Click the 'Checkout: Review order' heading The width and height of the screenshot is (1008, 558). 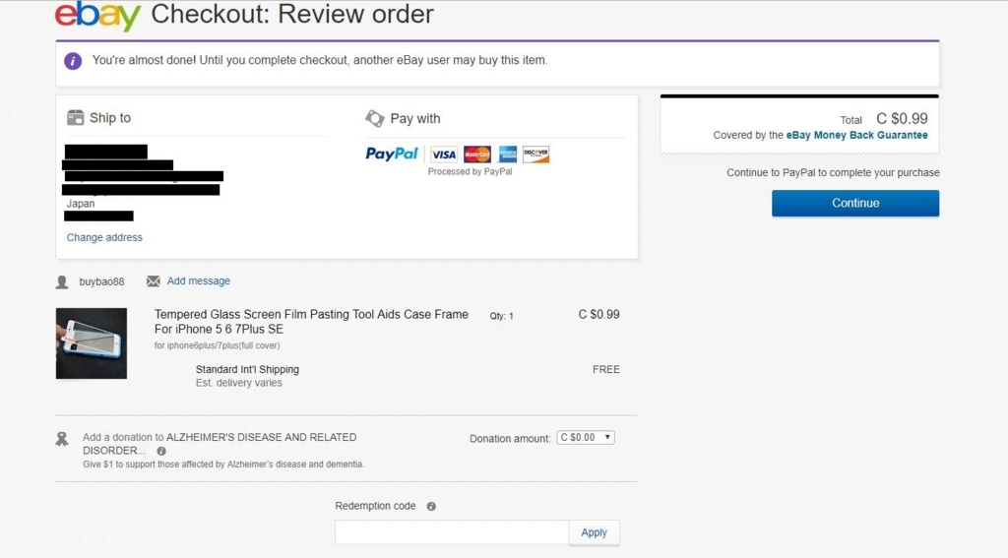[x=292, y=14]
